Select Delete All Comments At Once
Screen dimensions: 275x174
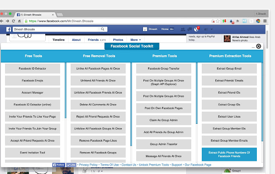98,104
